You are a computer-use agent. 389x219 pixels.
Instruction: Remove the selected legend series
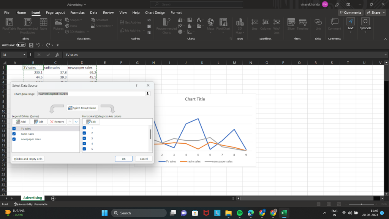pyautogui.click(x=57, y=122)
